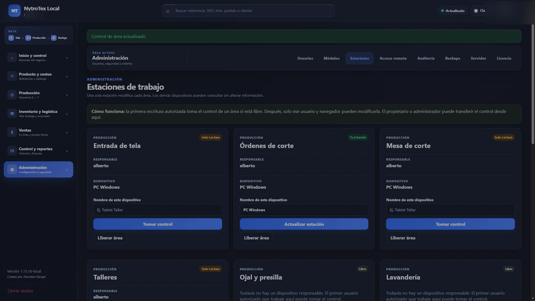The height and width of the screenshot is (301, 535).
Task: Click the Administración gear icon in sidebar
Action: click(12, 169)
